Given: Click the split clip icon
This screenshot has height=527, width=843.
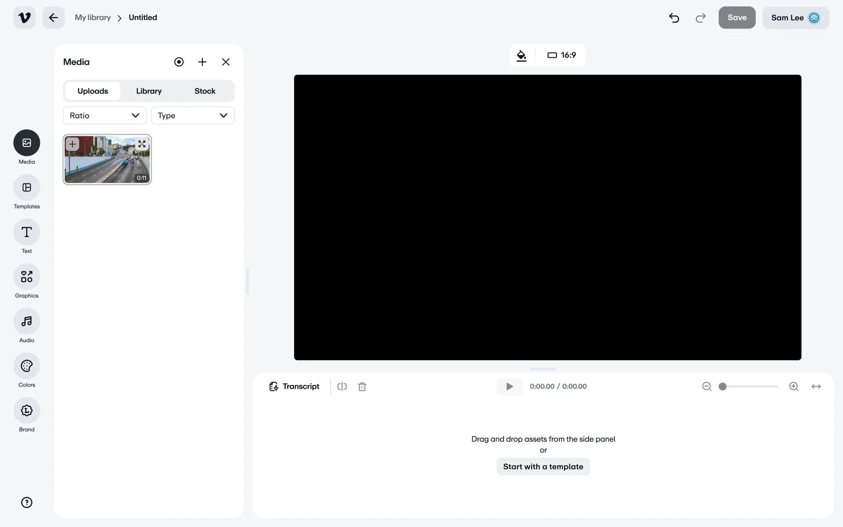Looking at the screenshot, I should (342, 386).
